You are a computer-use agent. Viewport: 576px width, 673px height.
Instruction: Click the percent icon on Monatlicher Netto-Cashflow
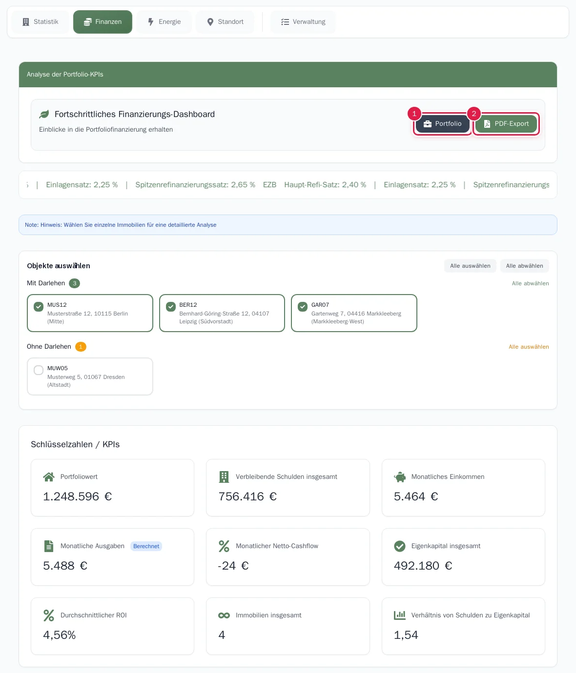[x=224, y=546]
